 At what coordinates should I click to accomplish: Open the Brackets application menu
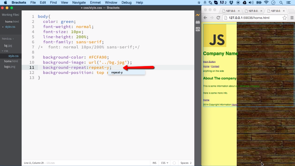pos(19,2)
